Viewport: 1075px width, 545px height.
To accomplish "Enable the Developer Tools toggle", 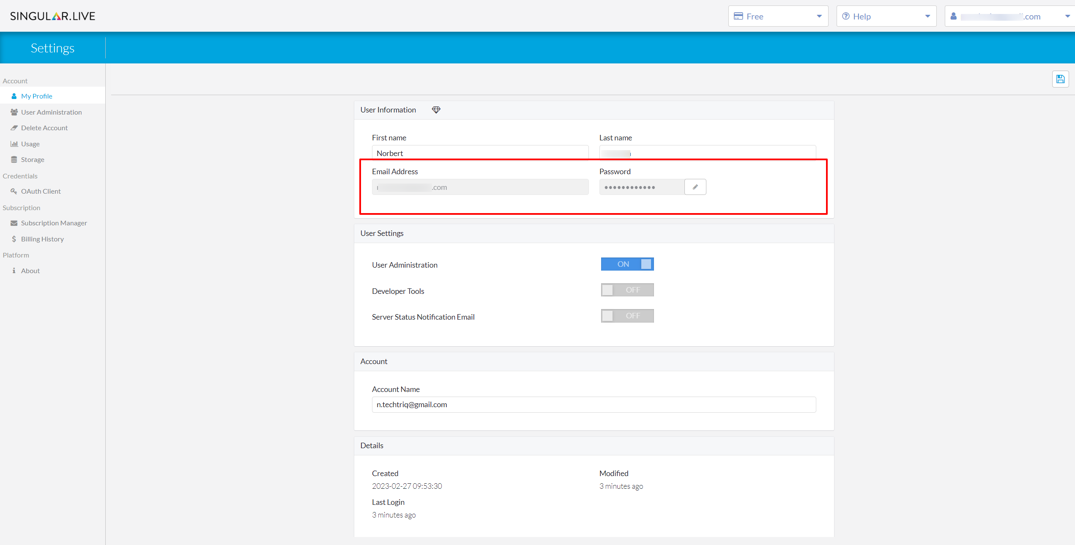I will [627, 290].
